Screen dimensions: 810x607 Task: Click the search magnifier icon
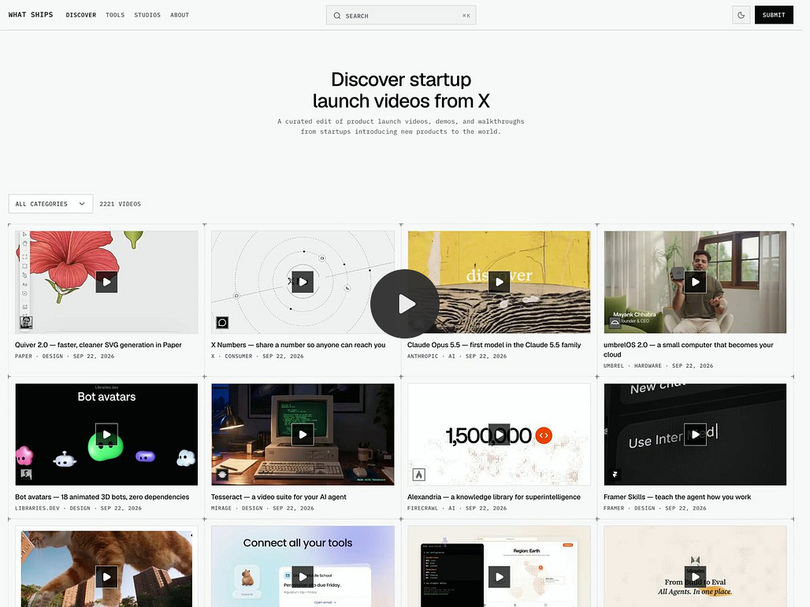coord(336,16)
